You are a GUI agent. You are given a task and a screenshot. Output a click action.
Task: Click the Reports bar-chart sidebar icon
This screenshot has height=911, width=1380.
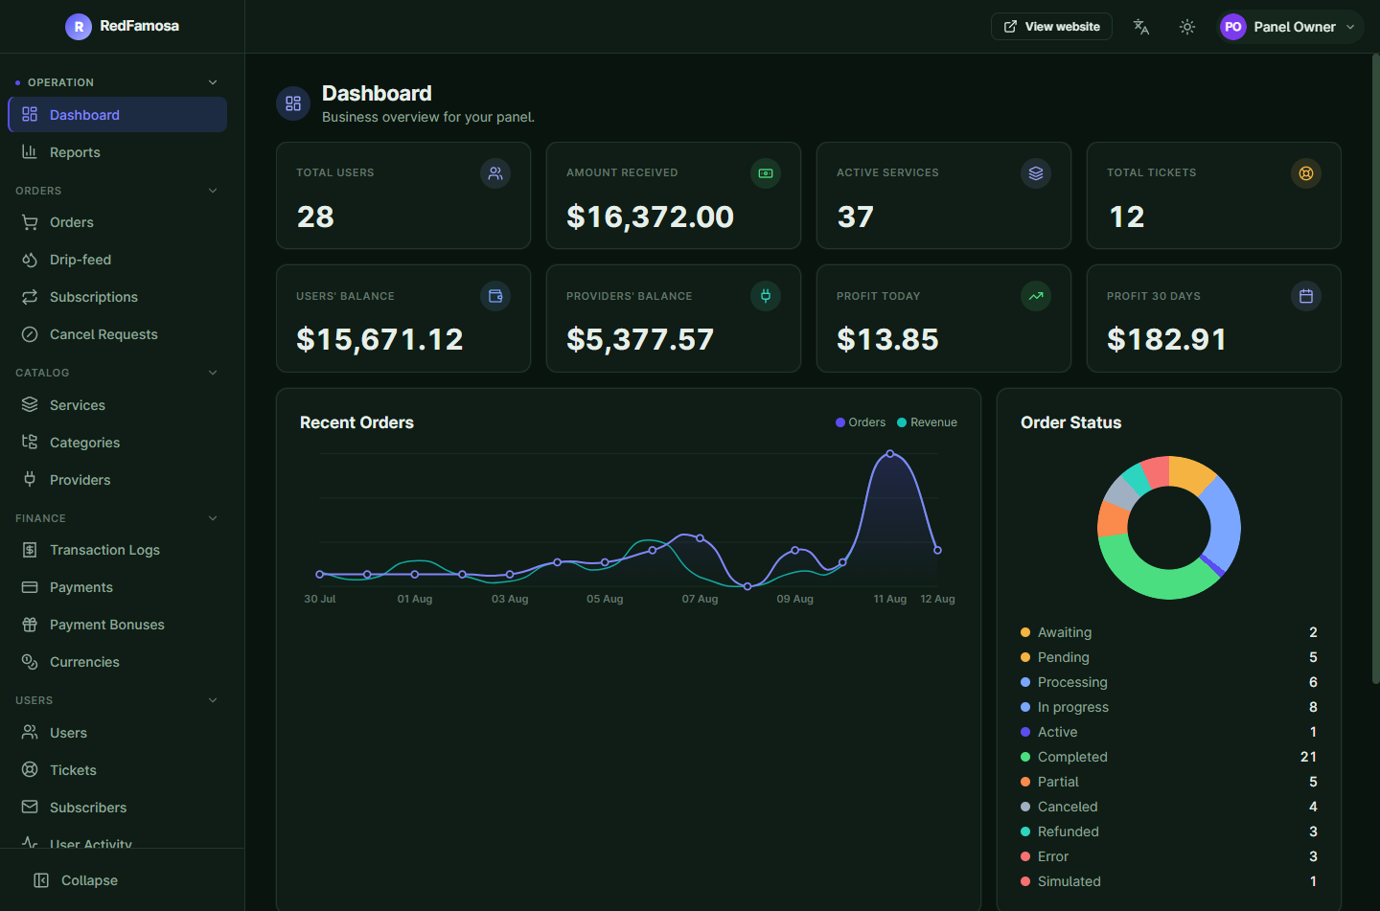30,151
